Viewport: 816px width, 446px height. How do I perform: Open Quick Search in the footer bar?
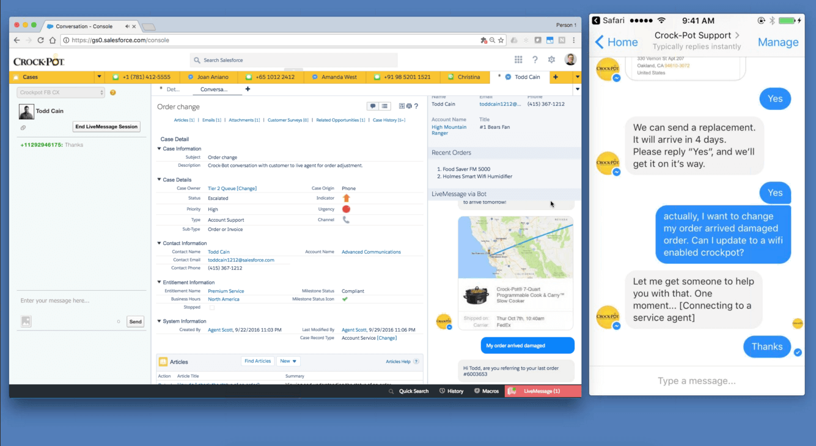409,391
